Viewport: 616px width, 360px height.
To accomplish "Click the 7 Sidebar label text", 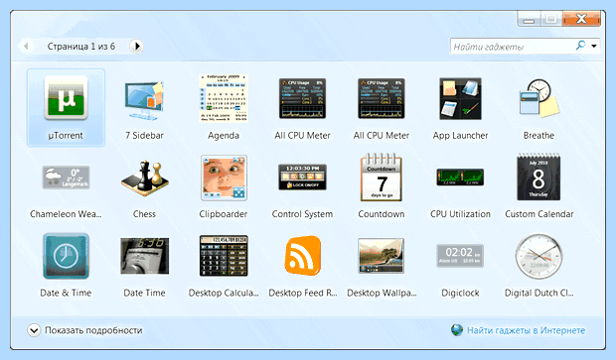I will click(144, 135).
